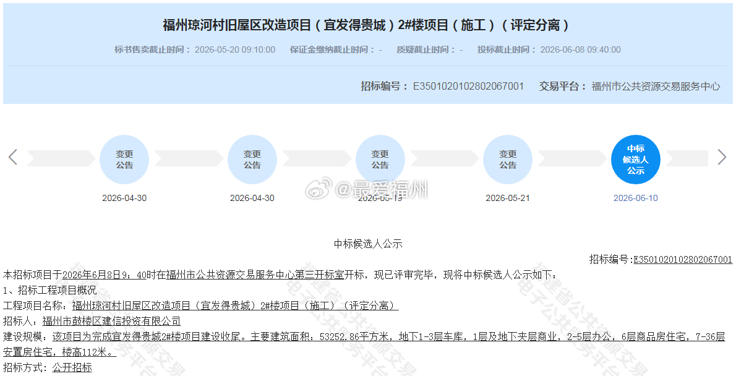736x376 pixels.
Task: Click 投标截止时间 value 2026-06-08 09:40:00
Action: [581, 49]
